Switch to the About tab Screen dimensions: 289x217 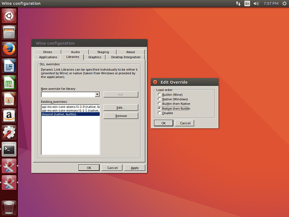[x=130, y=52]
